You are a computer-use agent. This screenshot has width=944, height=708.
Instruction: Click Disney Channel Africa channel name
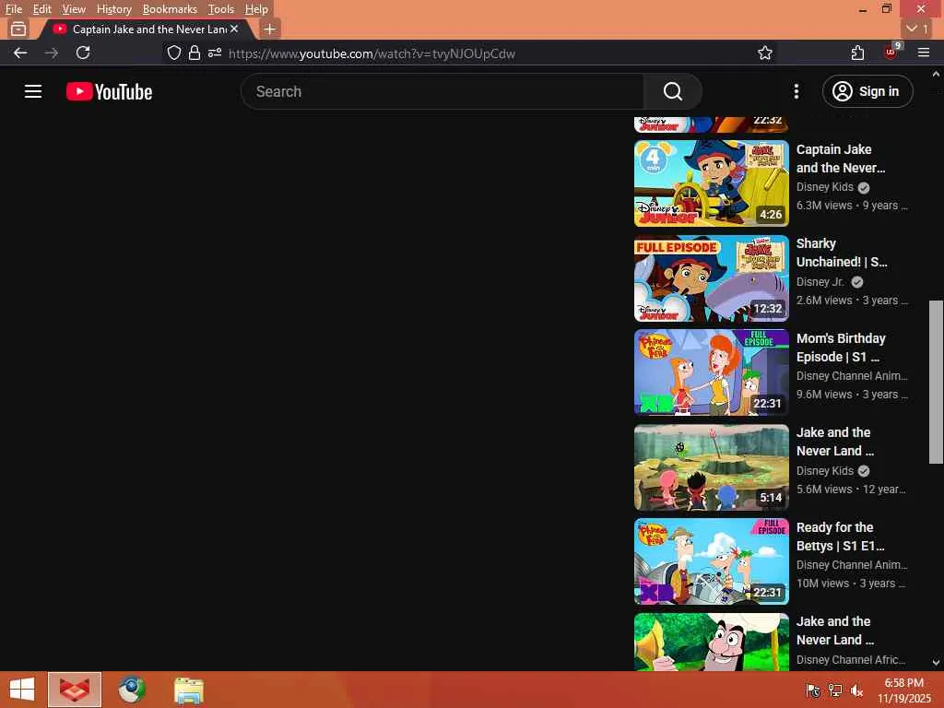pos(851,660)
